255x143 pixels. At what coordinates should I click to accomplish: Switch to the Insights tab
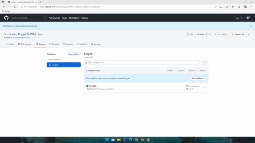(82, 44)
